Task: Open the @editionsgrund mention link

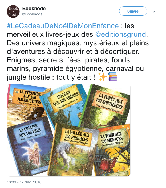Action: 121,34
